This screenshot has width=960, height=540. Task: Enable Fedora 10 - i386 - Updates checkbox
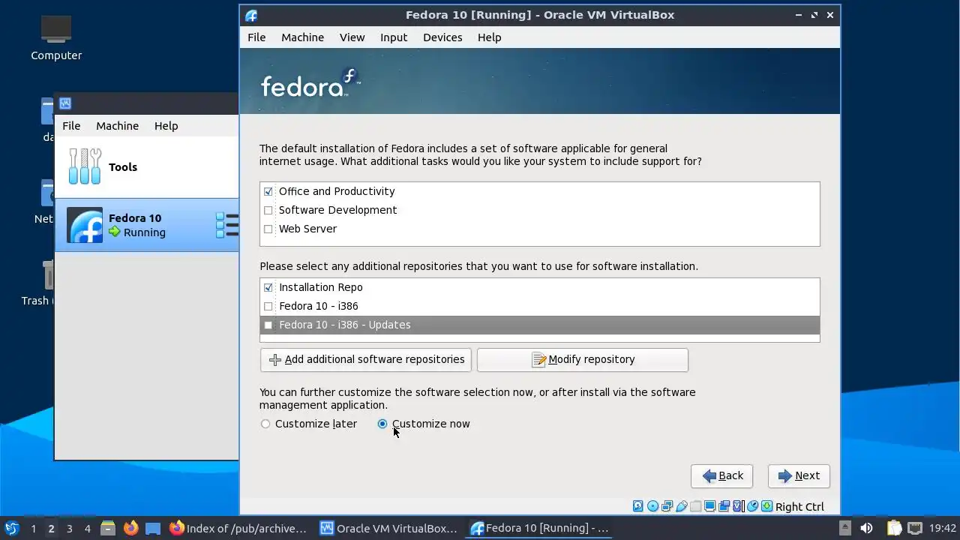coord(268,325)
